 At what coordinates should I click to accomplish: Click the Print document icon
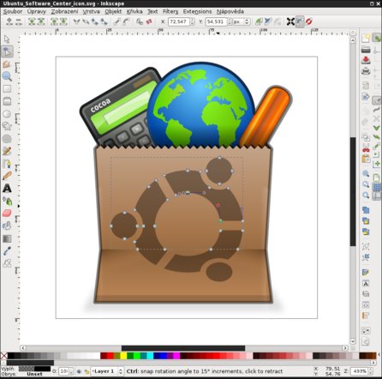(366, 71)
